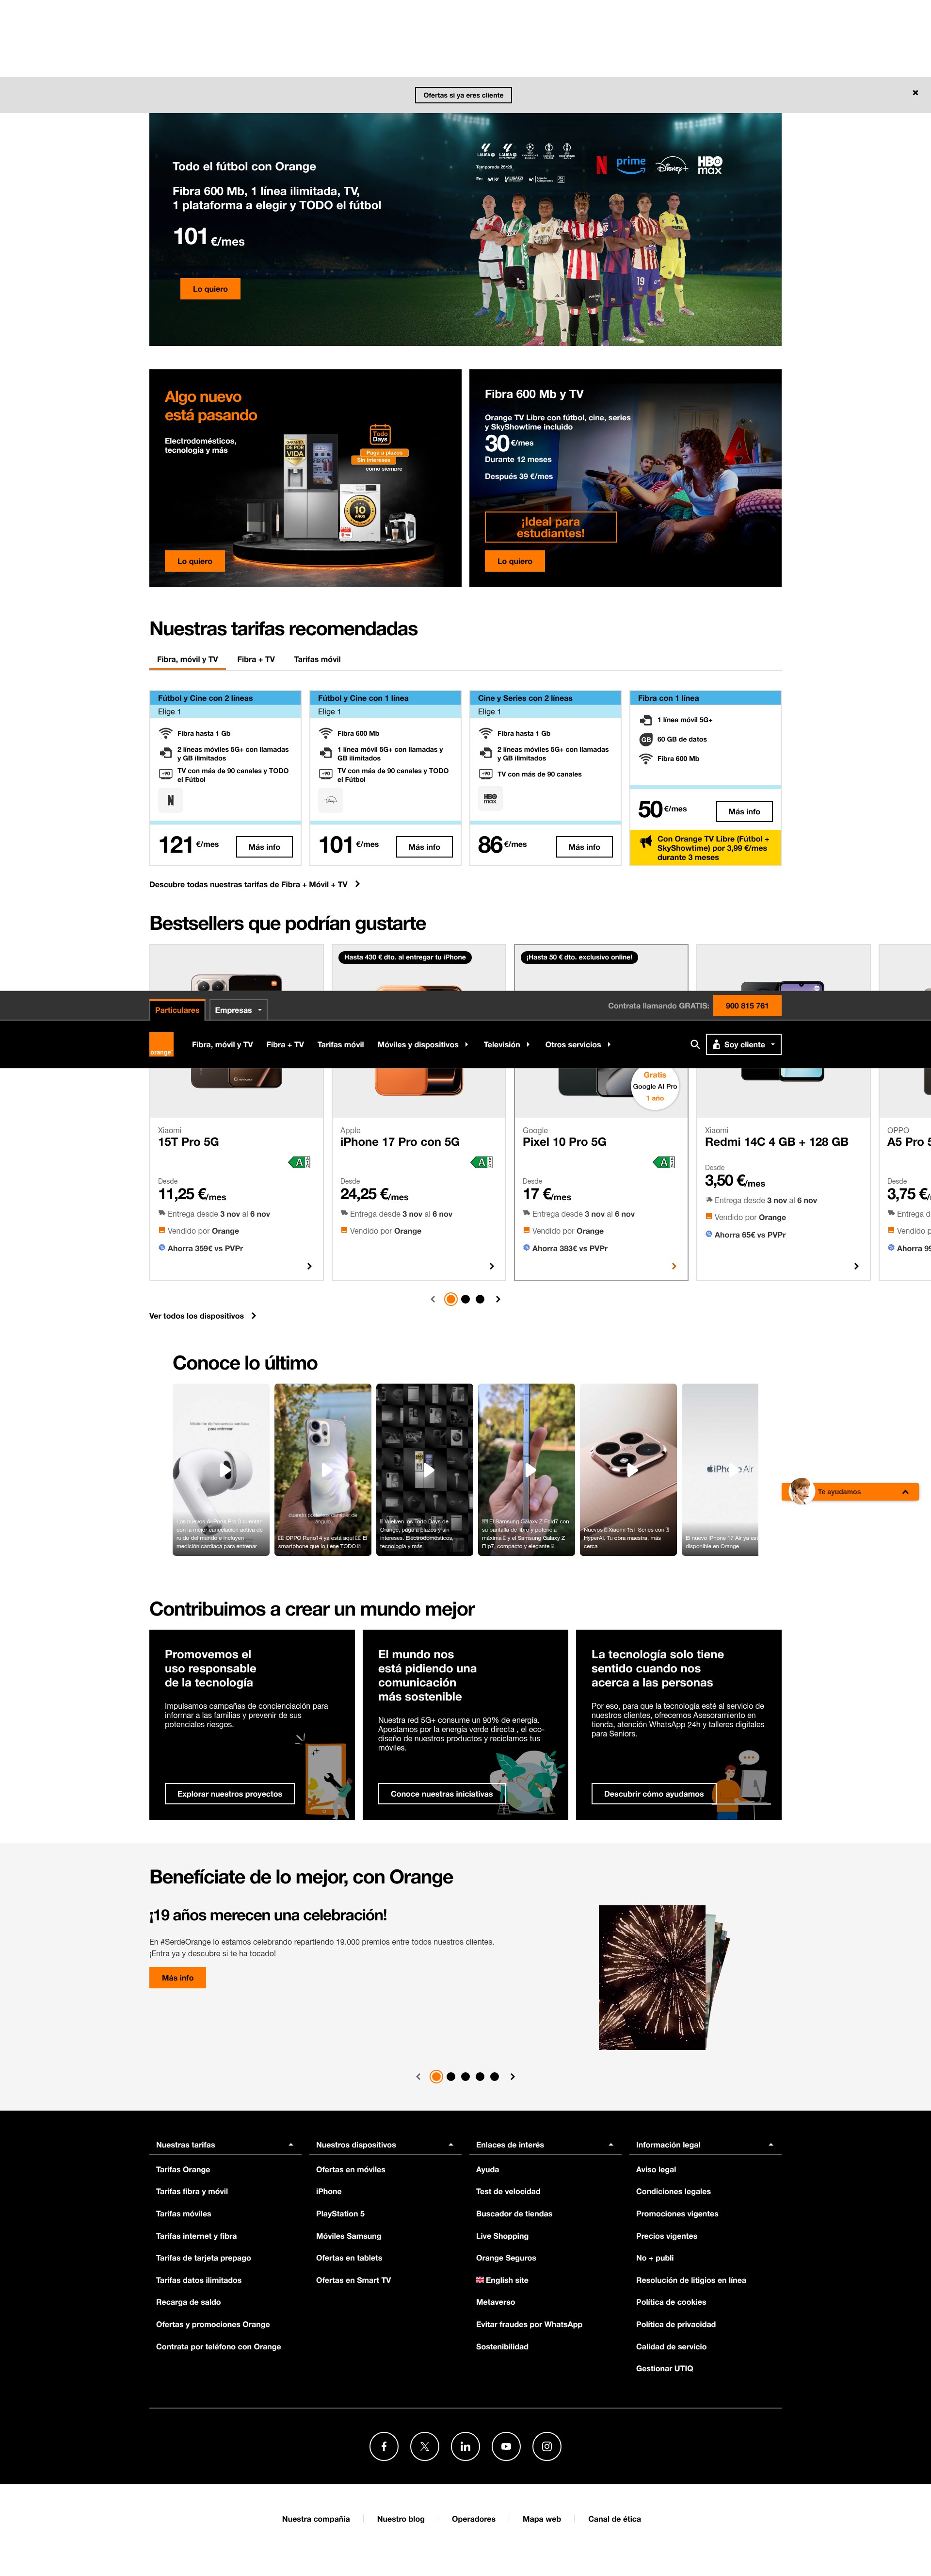Viewport: 931px width, 2576px height.
Task: Switch to Particulares segment
Action: (177, 1010)
